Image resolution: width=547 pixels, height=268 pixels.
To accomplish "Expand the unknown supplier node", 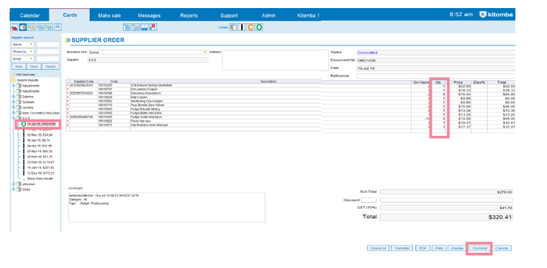I will (x=14, y=184).
